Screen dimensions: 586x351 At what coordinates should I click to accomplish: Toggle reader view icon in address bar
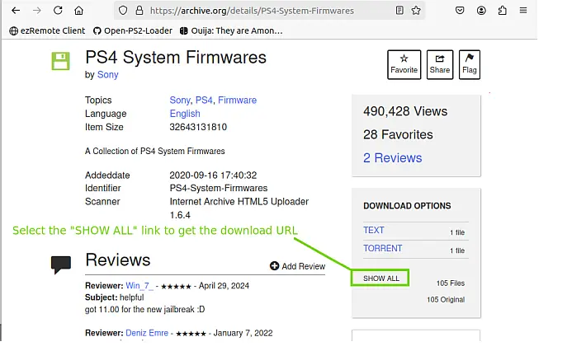[399, 11]
